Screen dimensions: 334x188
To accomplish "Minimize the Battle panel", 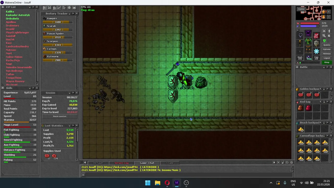I will pyautogui.click(x=327, y=67).
